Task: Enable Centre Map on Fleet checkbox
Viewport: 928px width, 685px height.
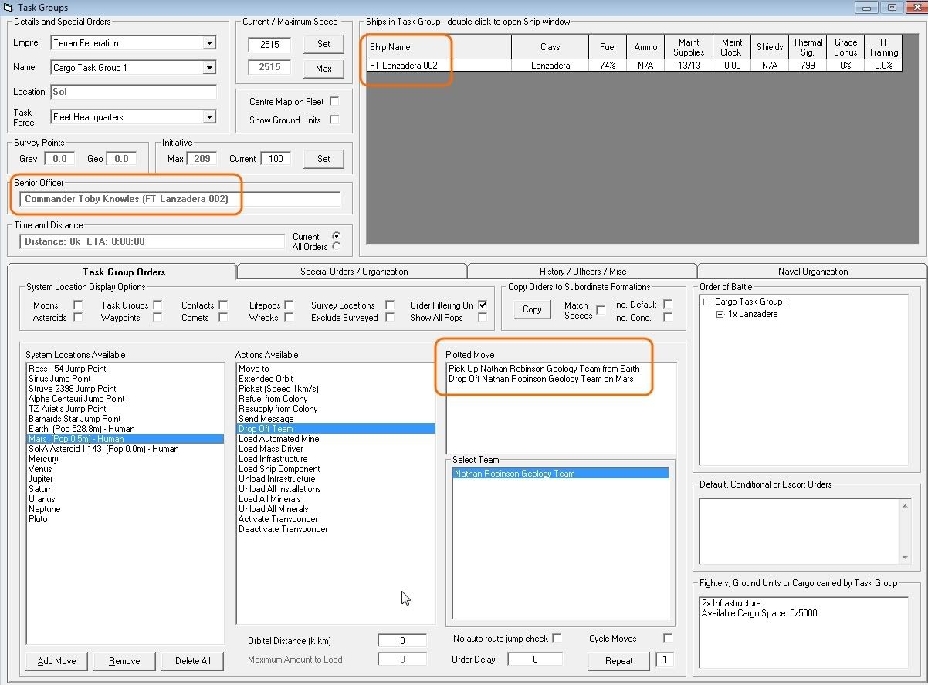Action: click(x=334, y=101)
